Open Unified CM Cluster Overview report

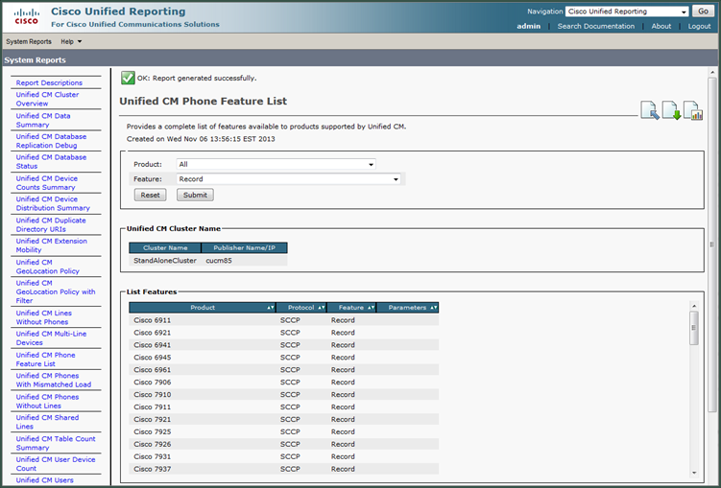[47, 99]
